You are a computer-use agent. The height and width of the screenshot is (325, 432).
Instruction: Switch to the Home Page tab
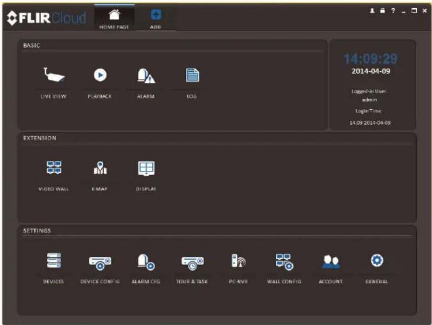(114, 18)
